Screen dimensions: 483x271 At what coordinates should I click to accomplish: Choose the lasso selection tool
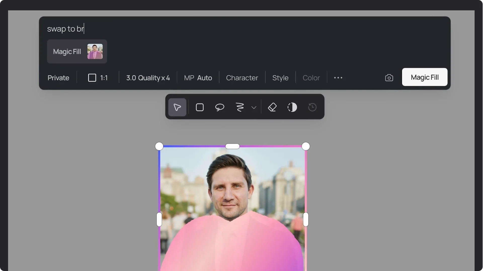click(x=219, y=107)
